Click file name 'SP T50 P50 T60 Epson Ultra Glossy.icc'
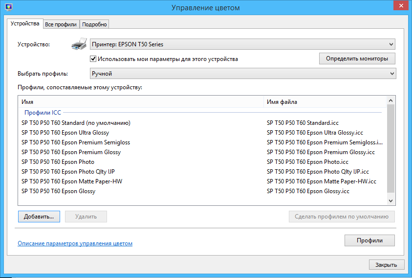This screenshot has height=278, width=412. click(x=315, y=133)
